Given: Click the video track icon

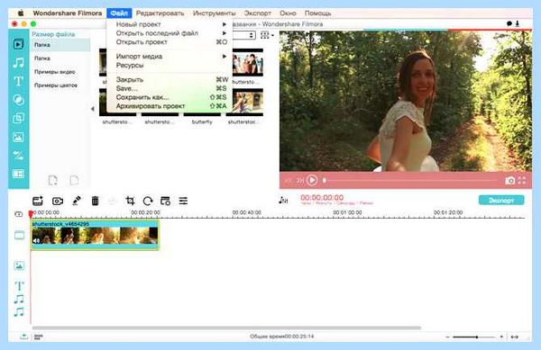Looking at the screenshot, I should 19,235.
